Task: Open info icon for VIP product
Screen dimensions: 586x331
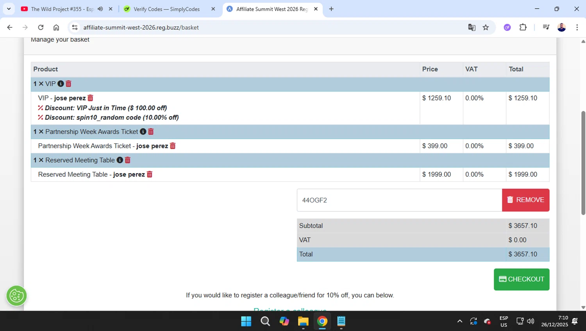Action: (61, 84)
